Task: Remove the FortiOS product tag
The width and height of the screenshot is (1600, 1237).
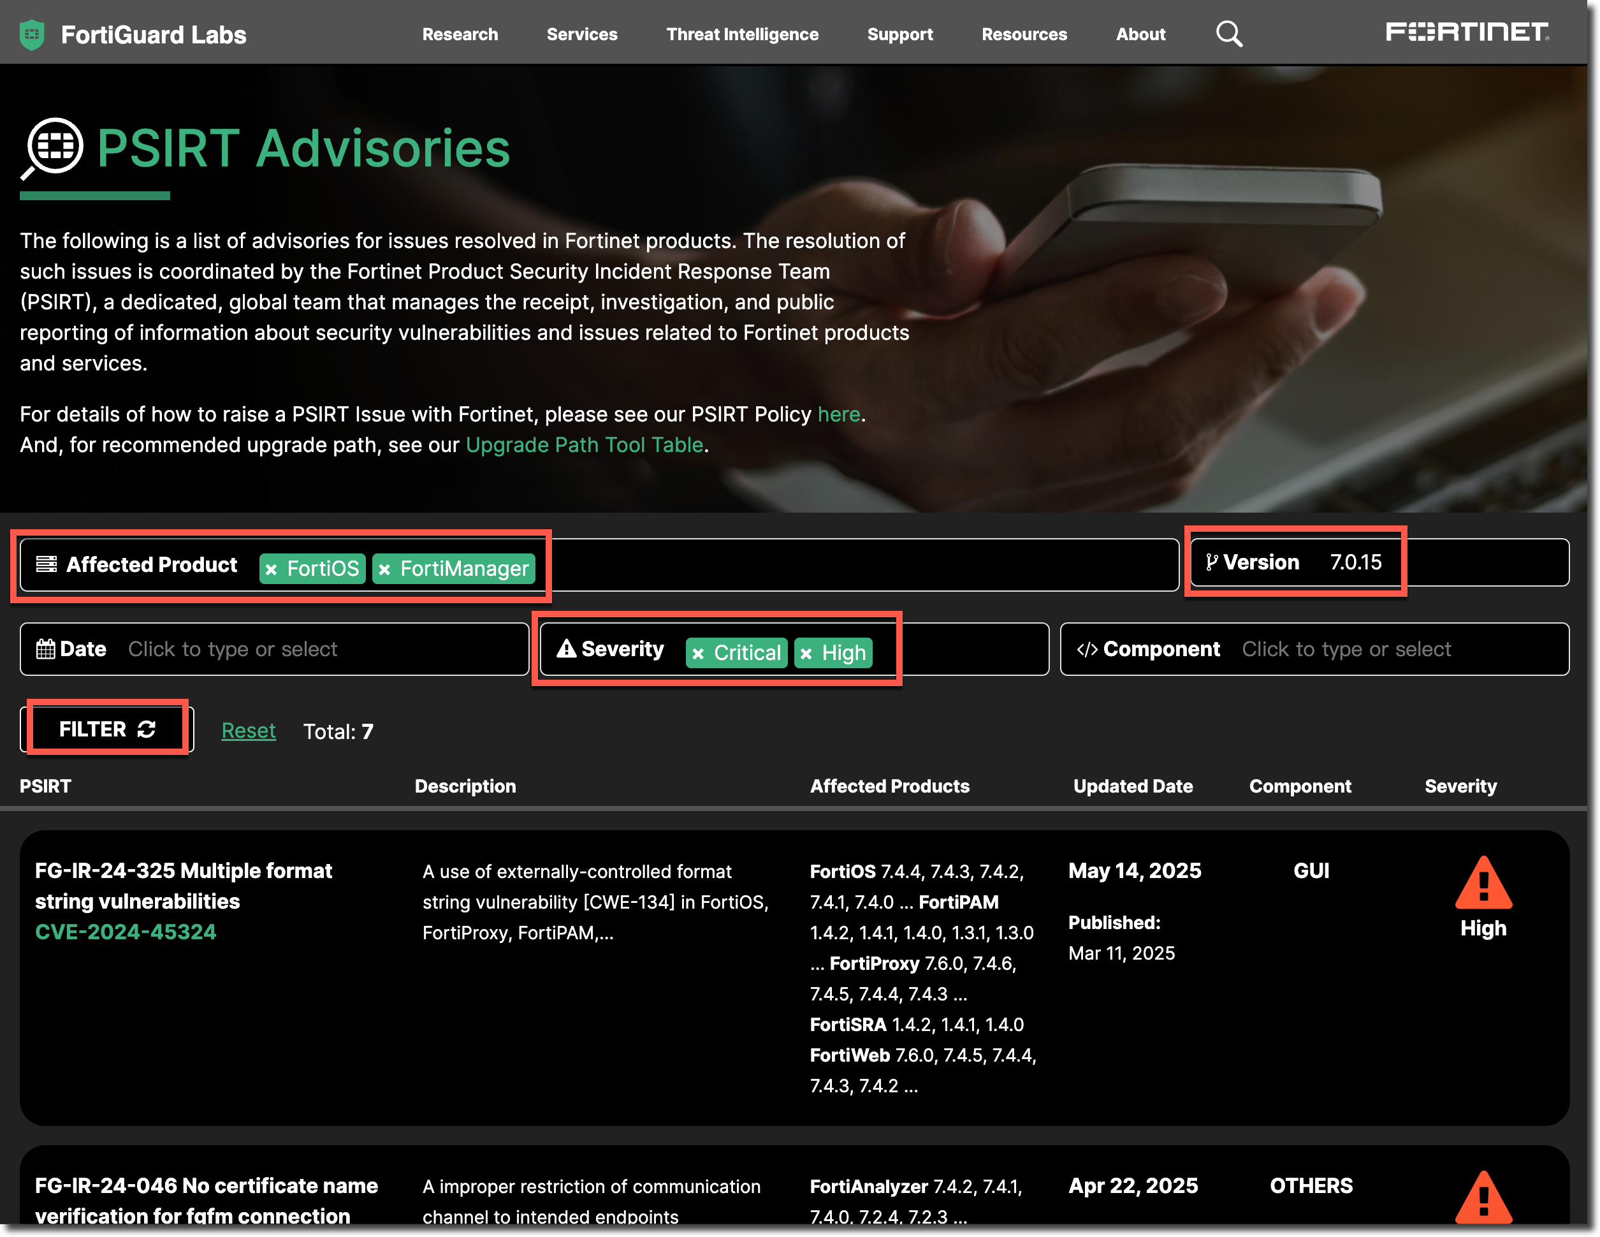Action: (272, 569)
